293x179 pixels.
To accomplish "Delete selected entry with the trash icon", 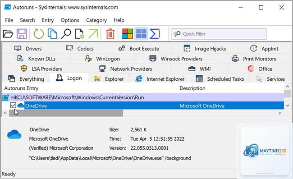I will (110, 34).
